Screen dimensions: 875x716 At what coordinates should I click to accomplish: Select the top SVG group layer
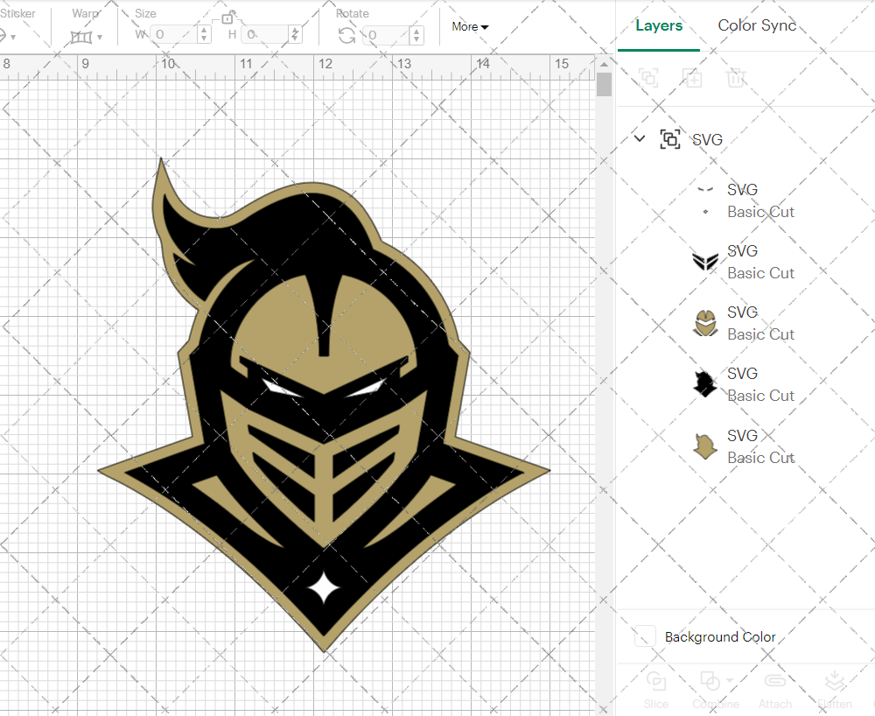[709, 139]
